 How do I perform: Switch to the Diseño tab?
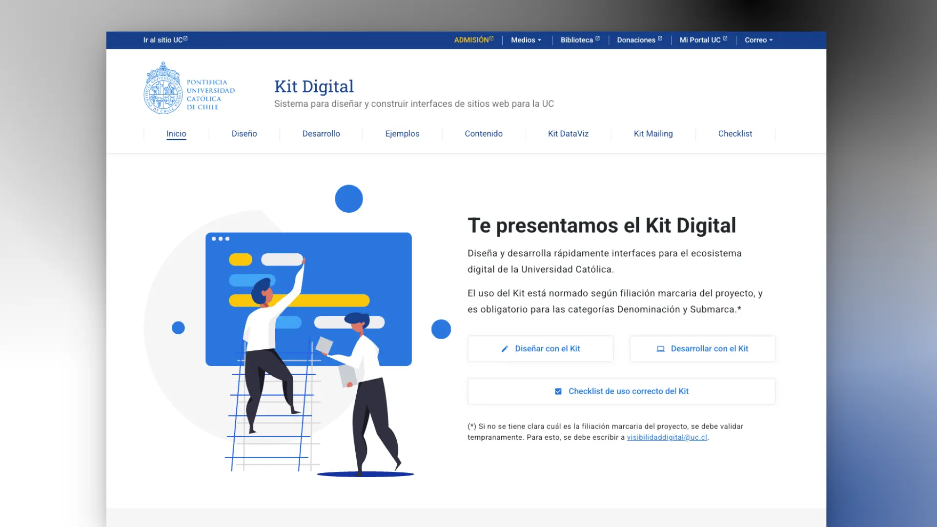(x=244, y=134)
